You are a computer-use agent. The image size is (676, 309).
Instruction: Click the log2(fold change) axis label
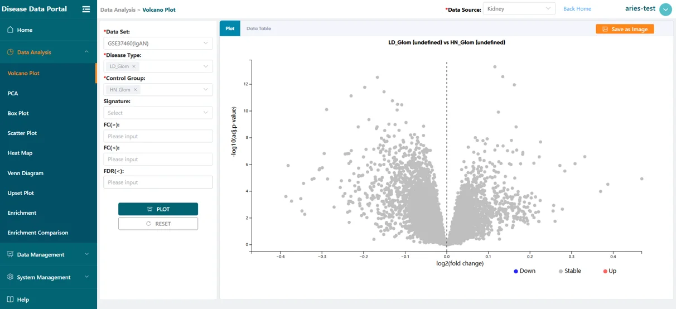point(460,263)
